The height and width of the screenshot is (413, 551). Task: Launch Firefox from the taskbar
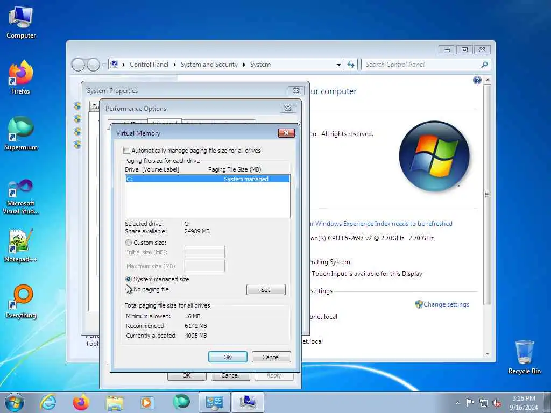81,402
